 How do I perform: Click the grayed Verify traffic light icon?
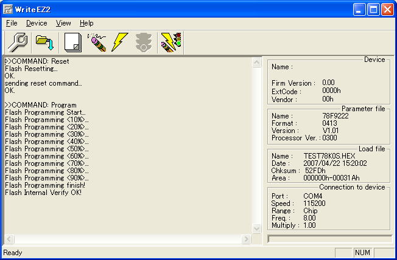click(x=144, y=42)
